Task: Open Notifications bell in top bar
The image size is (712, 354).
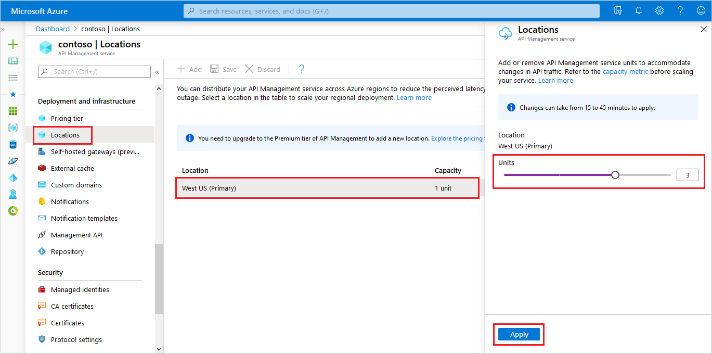Action: click(639, 10)
